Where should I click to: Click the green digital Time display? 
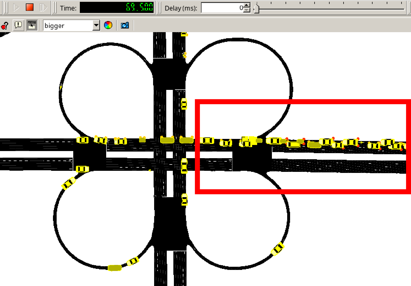[117, 7]
